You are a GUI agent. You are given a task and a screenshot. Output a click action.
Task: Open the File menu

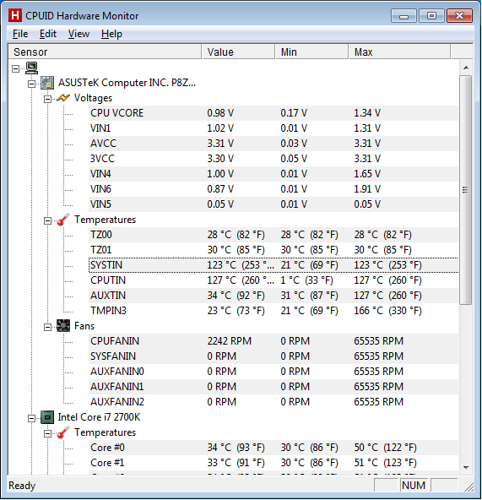[20, 34]
